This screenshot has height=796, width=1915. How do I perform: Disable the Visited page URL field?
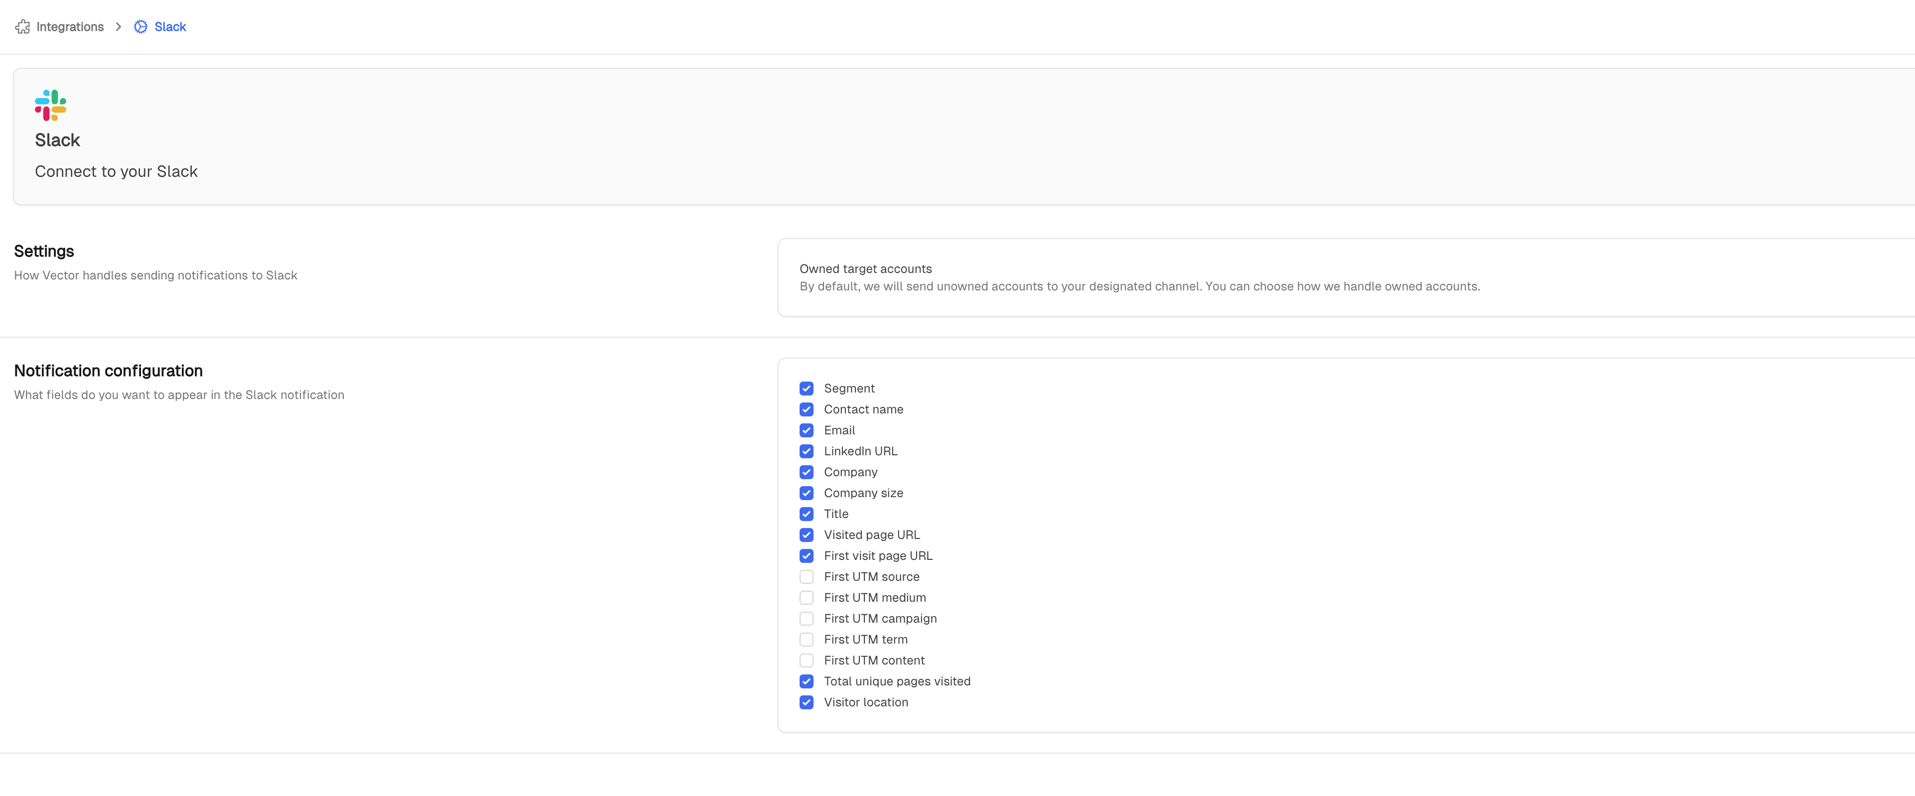click(x=807, y=535)
